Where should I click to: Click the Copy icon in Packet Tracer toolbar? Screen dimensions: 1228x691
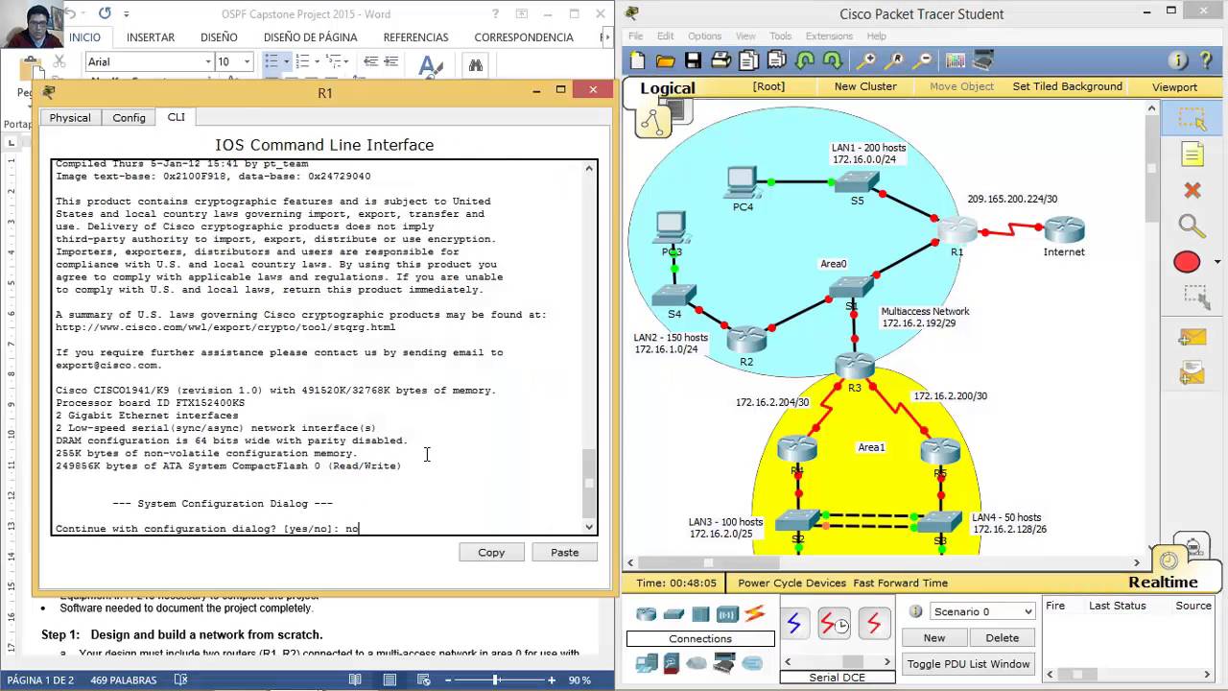coord(748,60)
